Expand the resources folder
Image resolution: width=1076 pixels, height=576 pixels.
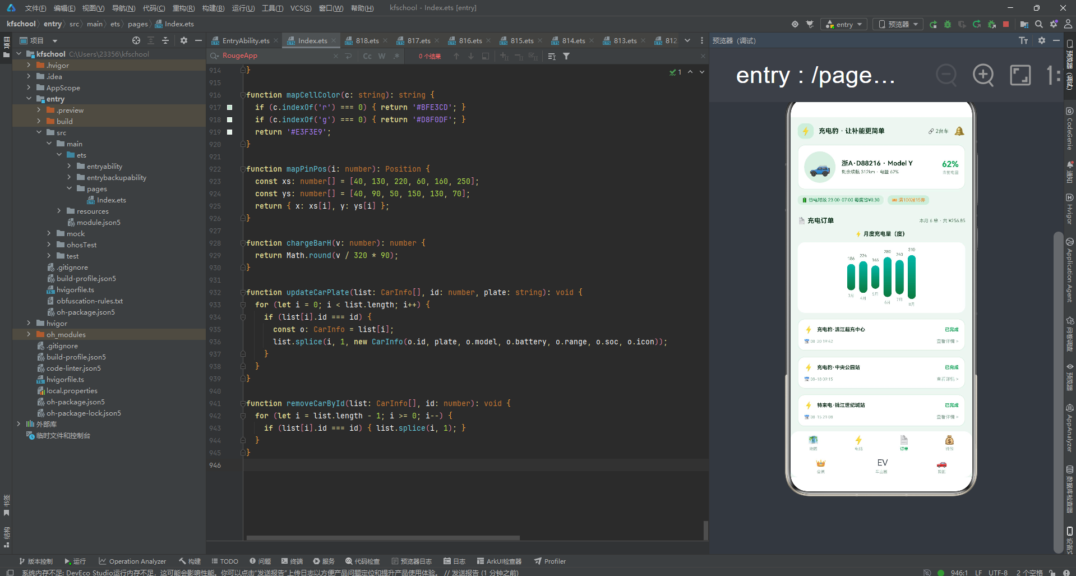point(59,211)
